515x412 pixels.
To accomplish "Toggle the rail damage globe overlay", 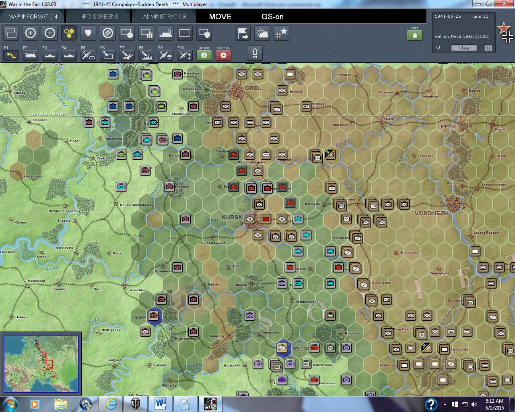I will click(x=108, y=33).
